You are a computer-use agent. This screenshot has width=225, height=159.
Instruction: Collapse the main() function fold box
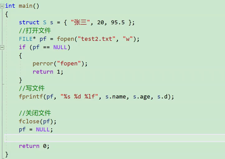[x=2, y=6]
